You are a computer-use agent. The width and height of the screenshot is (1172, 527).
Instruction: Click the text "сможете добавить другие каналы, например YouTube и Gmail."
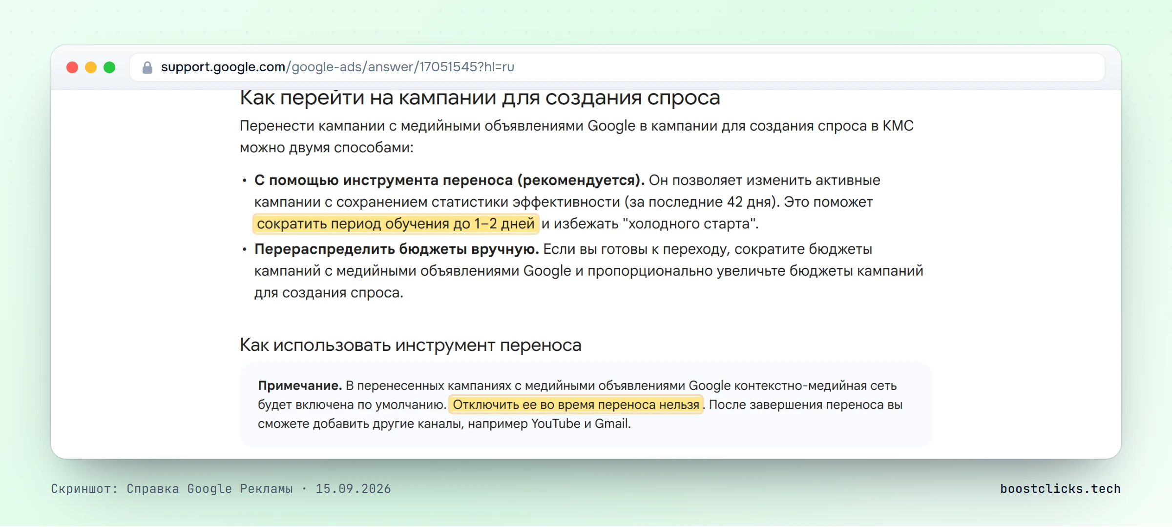pos(444,424)
